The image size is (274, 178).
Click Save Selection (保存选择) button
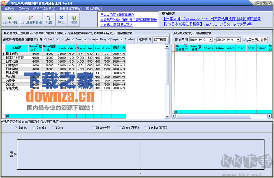[x=160, y=40]
